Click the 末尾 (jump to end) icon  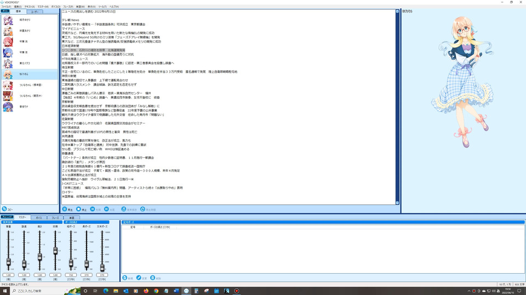106,209
